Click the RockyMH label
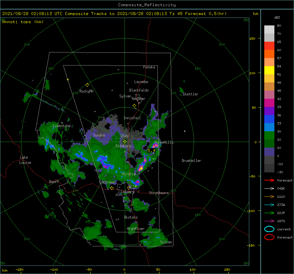The image size is (294, 274). coord(86,91)
